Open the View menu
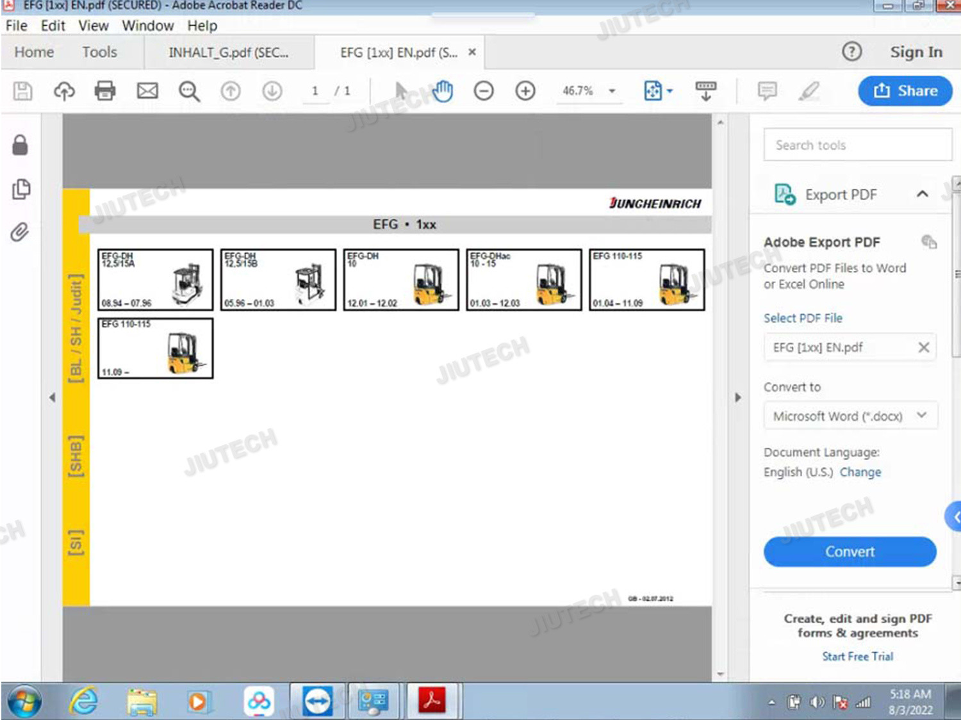 pyautogui.click(x=94, y=26)
